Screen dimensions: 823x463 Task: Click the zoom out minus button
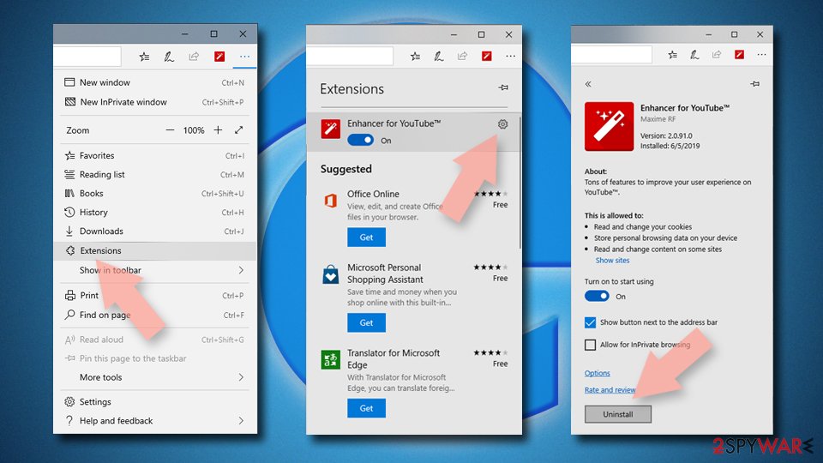click(170, 130)
